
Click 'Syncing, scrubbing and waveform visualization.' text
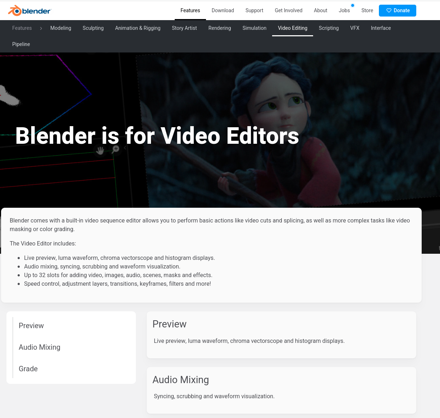(214, 396)
